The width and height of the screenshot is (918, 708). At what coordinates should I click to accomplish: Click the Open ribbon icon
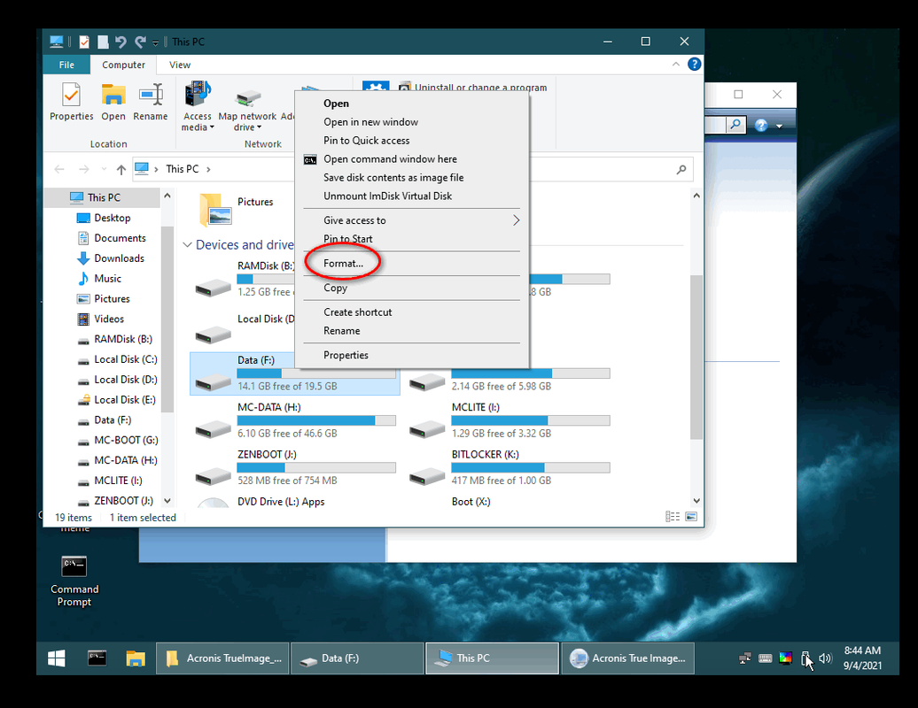pos(113,102)
